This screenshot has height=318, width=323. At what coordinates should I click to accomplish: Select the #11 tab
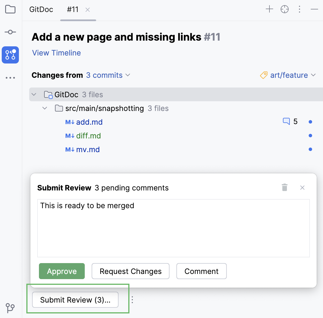pos(72,9)
